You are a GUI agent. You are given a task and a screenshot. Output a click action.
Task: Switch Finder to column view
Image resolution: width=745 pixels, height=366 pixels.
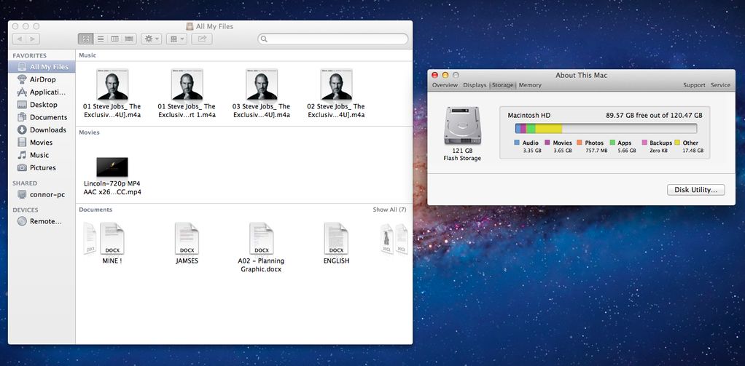(115, 39)
